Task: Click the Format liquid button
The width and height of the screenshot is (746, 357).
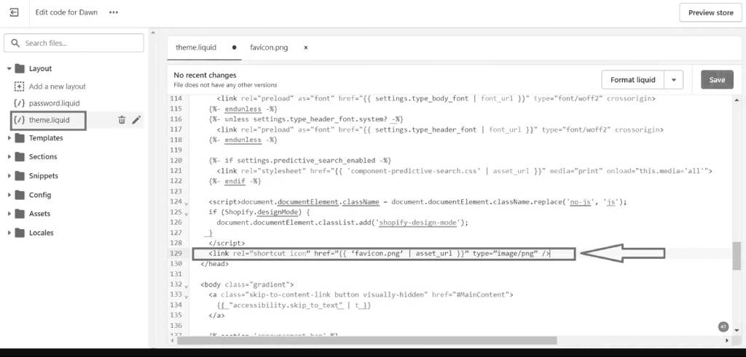Action: point(633,80)
